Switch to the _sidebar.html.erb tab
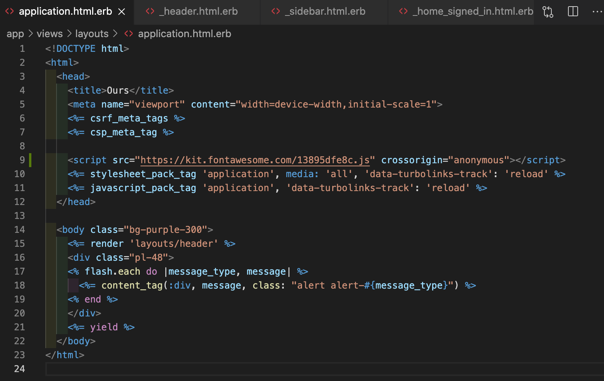The width and height of the screenshot is (604, 381). tap(324, 12)
